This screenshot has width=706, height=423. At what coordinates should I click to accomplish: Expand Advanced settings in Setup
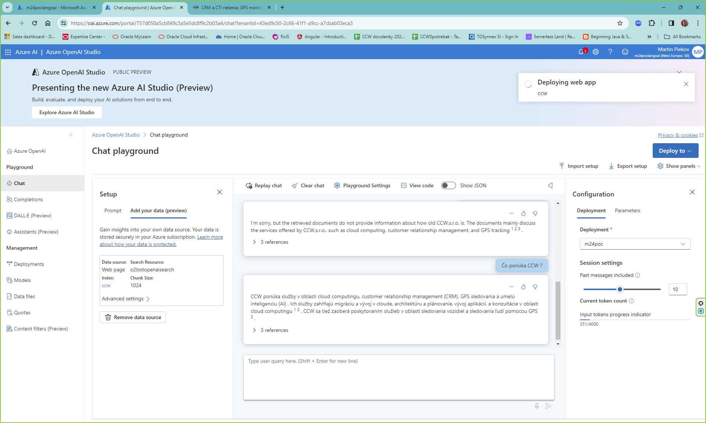click(x=126, y=299)
